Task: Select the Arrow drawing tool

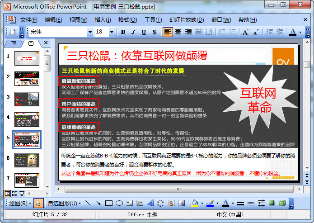Action: [x=98, y=203]
